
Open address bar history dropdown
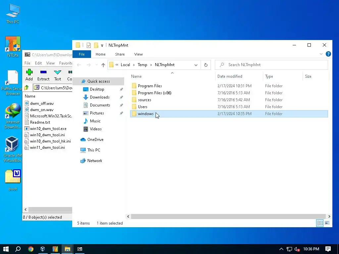pos(196,65)
